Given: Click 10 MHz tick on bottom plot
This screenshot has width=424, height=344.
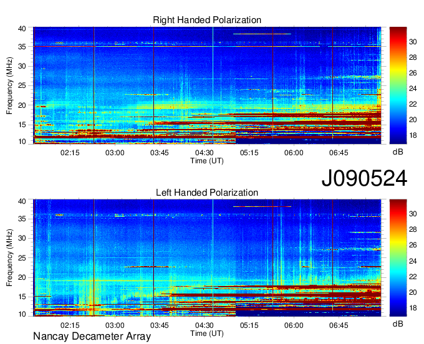Looking at the screenshot, I should 22,314.
